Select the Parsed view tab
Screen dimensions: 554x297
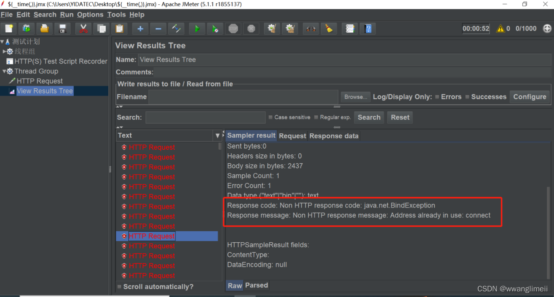click(256, 285)
